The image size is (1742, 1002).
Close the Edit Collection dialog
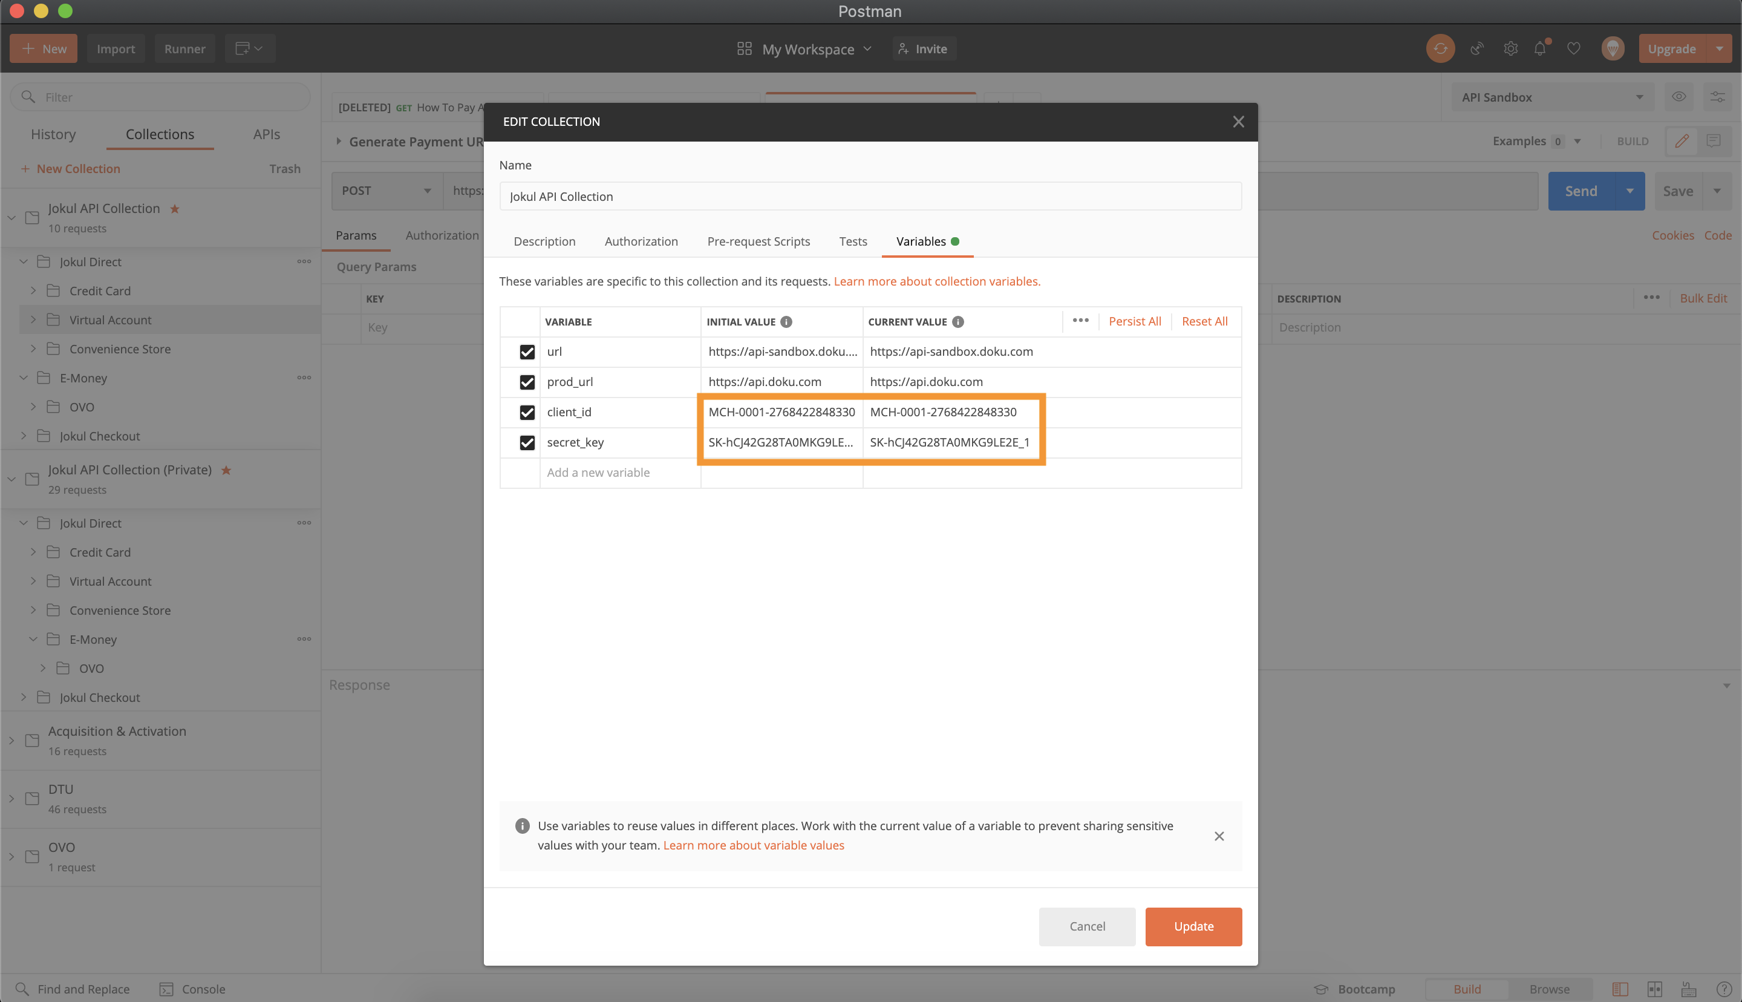(x=1238, y=122)
